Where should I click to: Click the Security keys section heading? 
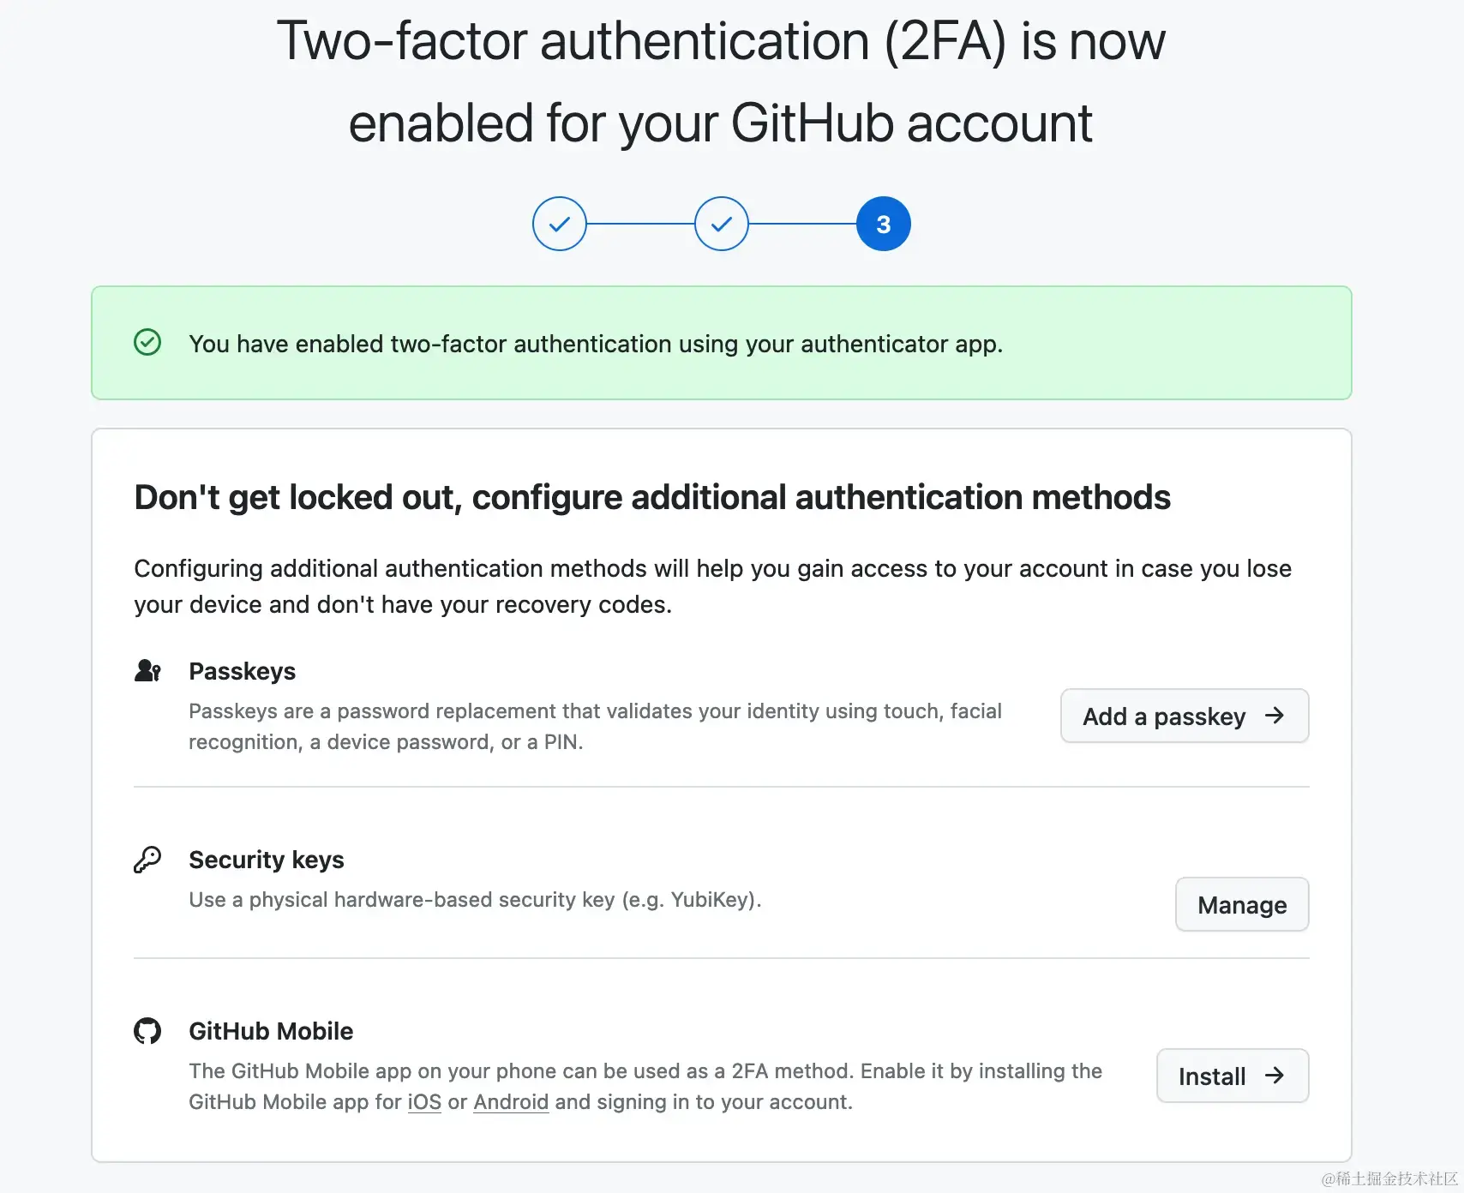click(x=267, y=860)
